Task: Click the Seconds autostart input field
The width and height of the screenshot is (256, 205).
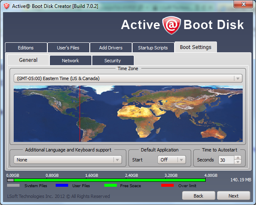Action: [x=226, y=160]
